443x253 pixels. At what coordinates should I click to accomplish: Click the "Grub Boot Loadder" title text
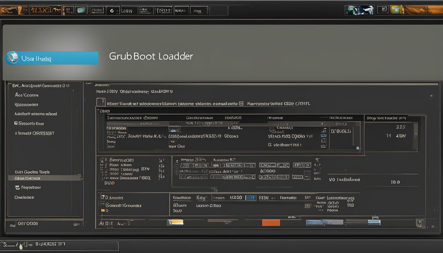click(151, 56)
